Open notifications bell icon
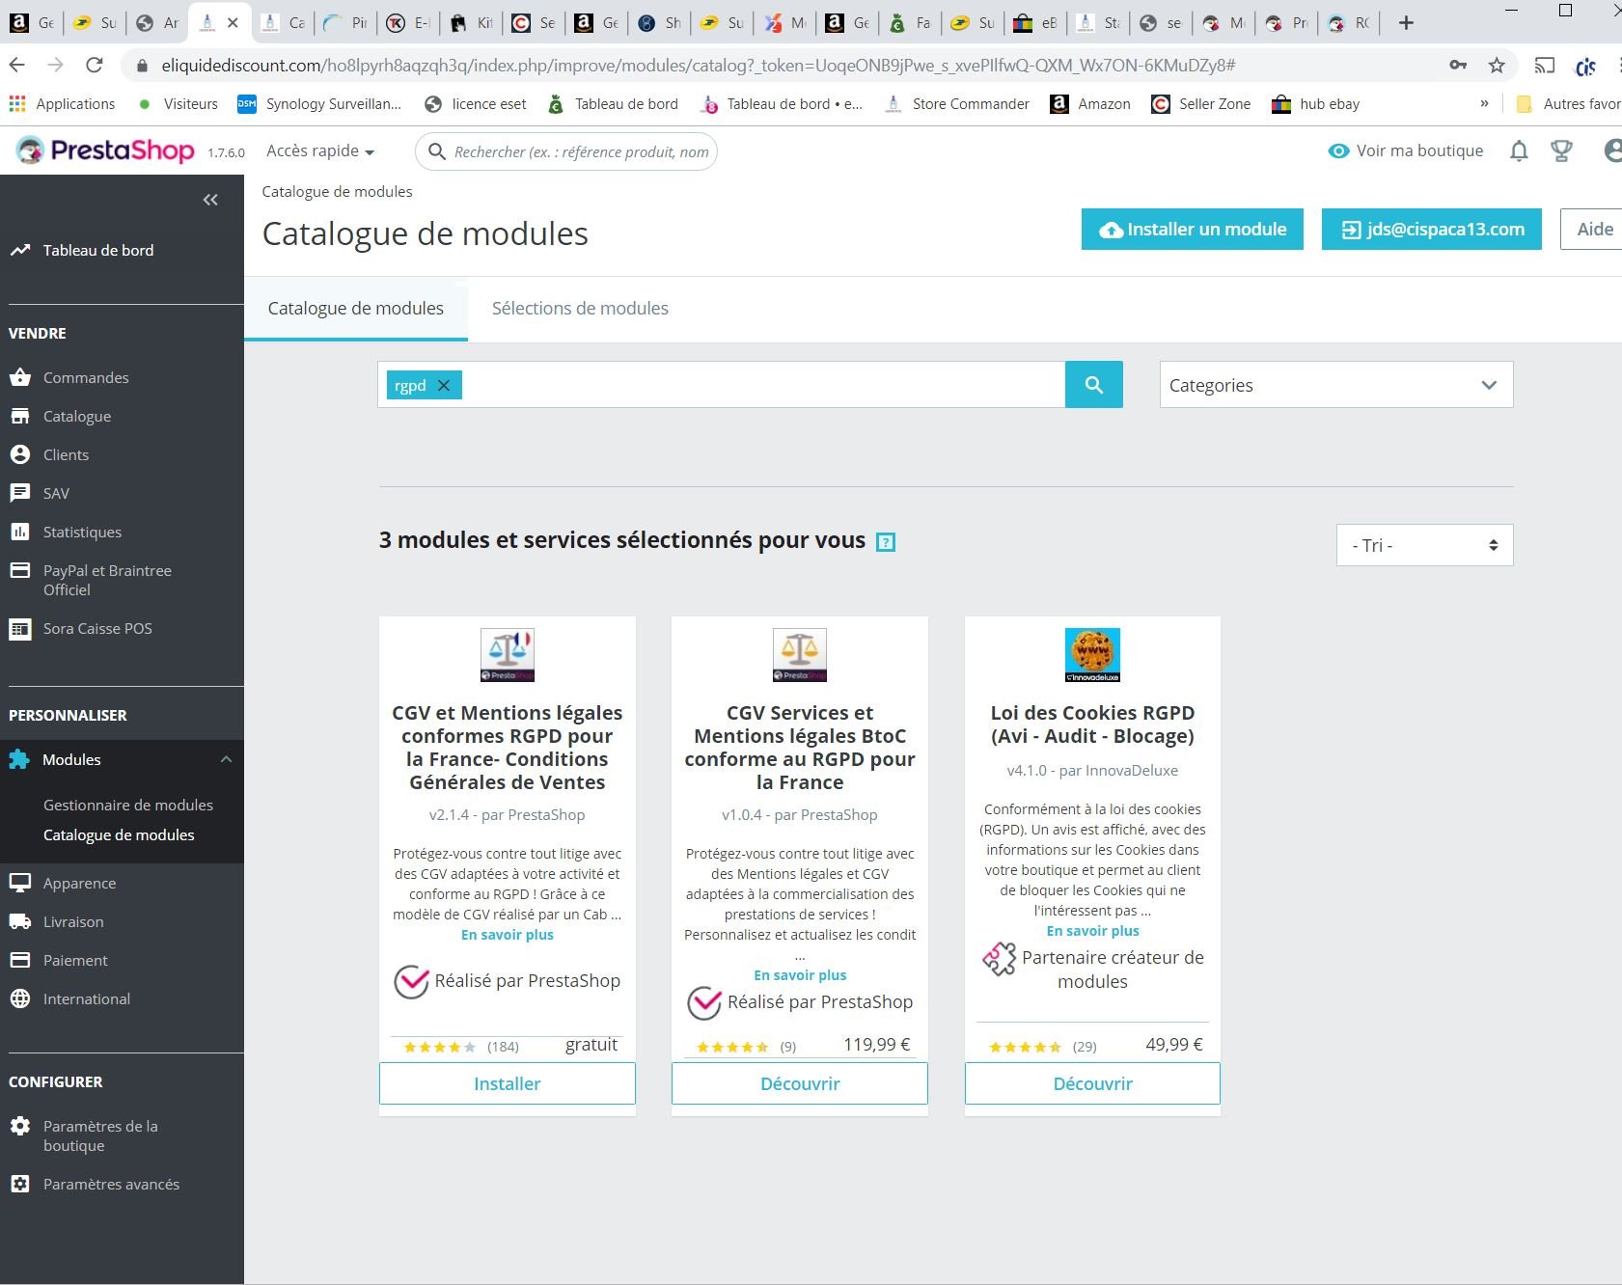Screen dimensions: 1622x1285 [1519, 151]
